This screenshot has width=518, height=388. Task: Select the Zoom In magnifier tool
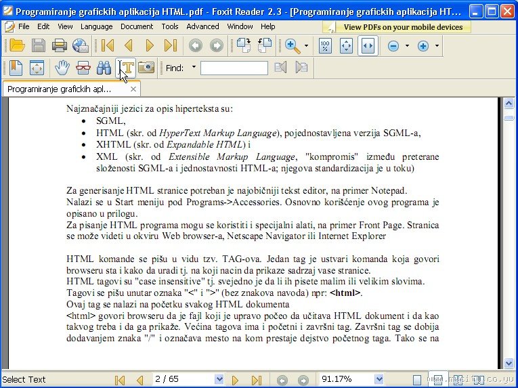(293, 46)
